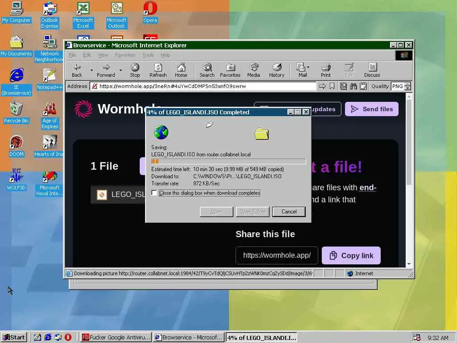Click the download progress bar
457x343 pixels.
(x=228, y=161)
